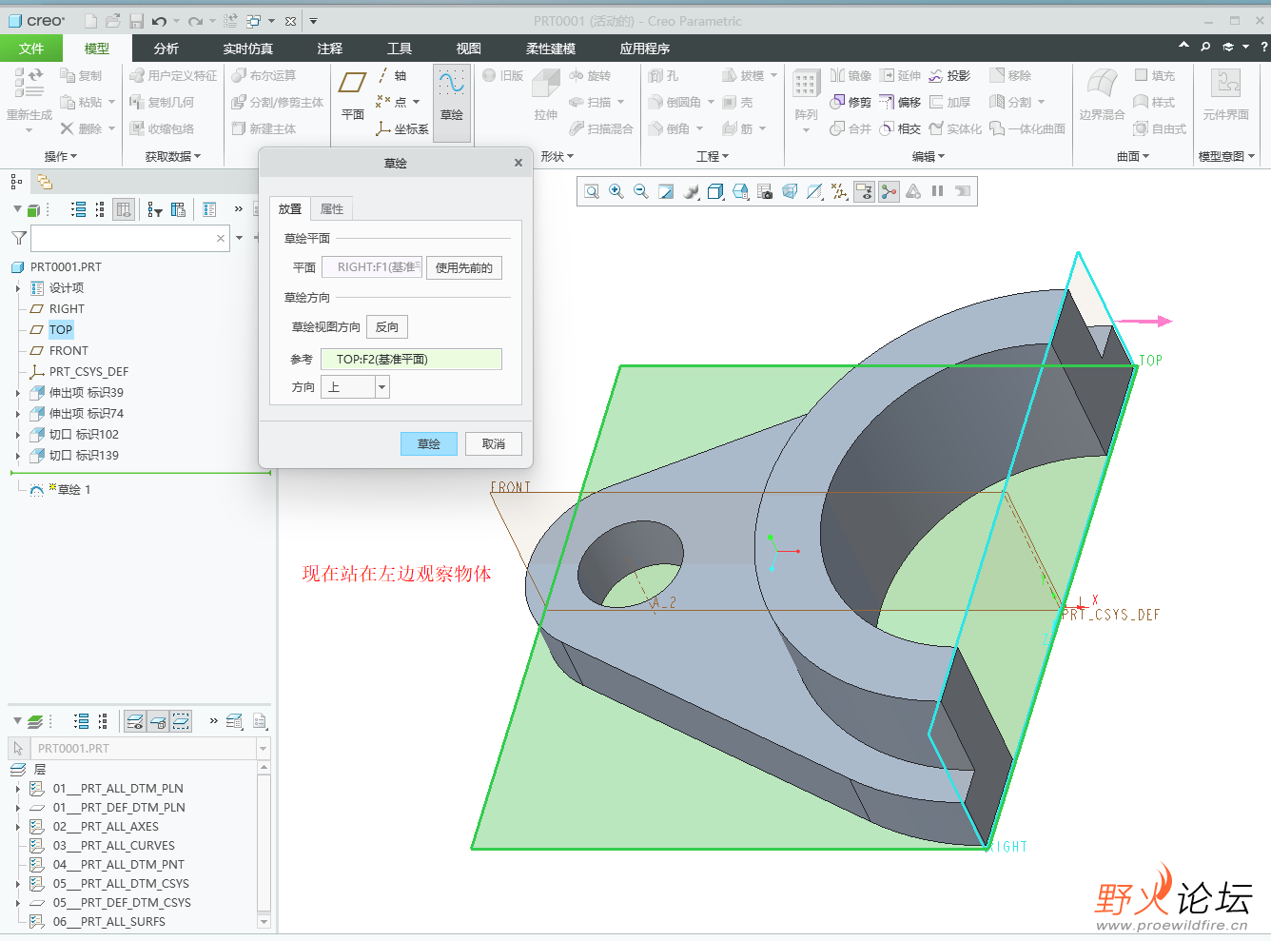Select 03__PRT_ALL_CURVES layer row
The image size is (1271, 941).
point(114,846)
